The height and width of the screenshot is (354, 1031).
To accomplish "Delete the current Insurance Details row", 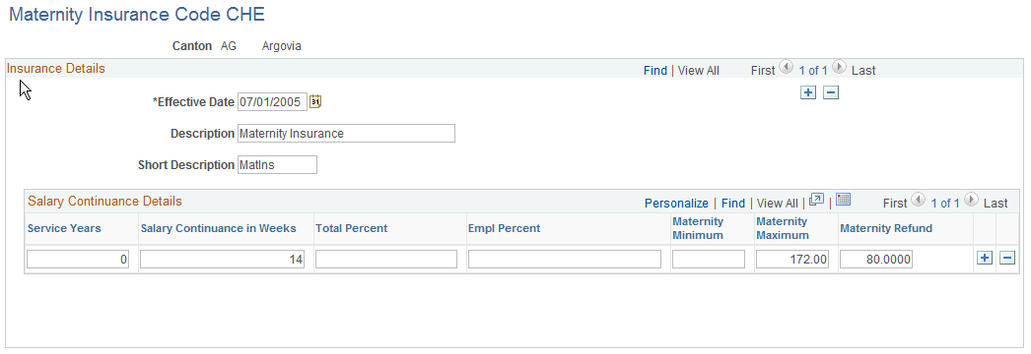I will 831,93.
